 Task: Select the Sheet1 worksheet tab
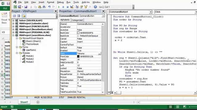click(x=24, y=102)
